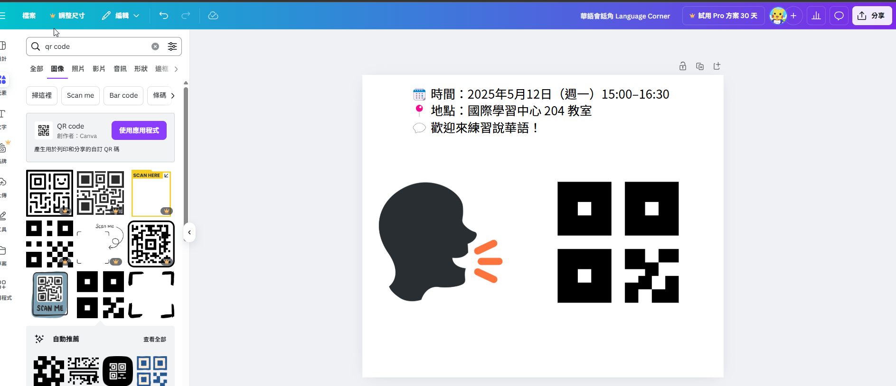896x386 pixels.
Task: Open Brand hub in sidebar
Action: pos(4,152)
